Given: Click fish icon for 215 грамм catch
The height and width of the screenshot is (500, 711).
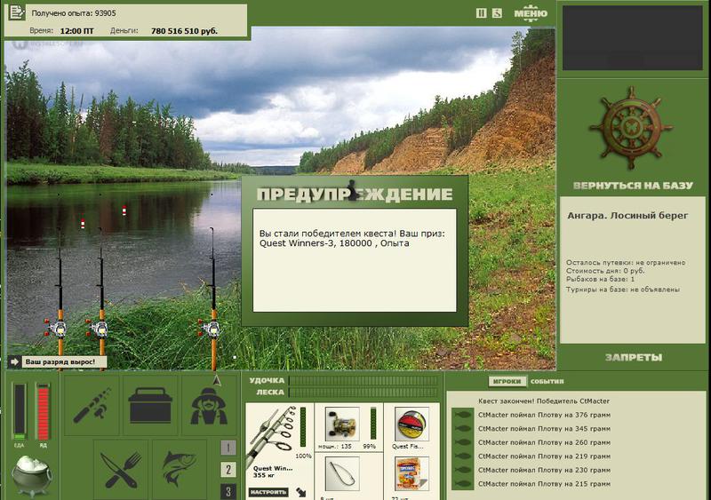Looking at the screenshot, I should coord(463,484).
